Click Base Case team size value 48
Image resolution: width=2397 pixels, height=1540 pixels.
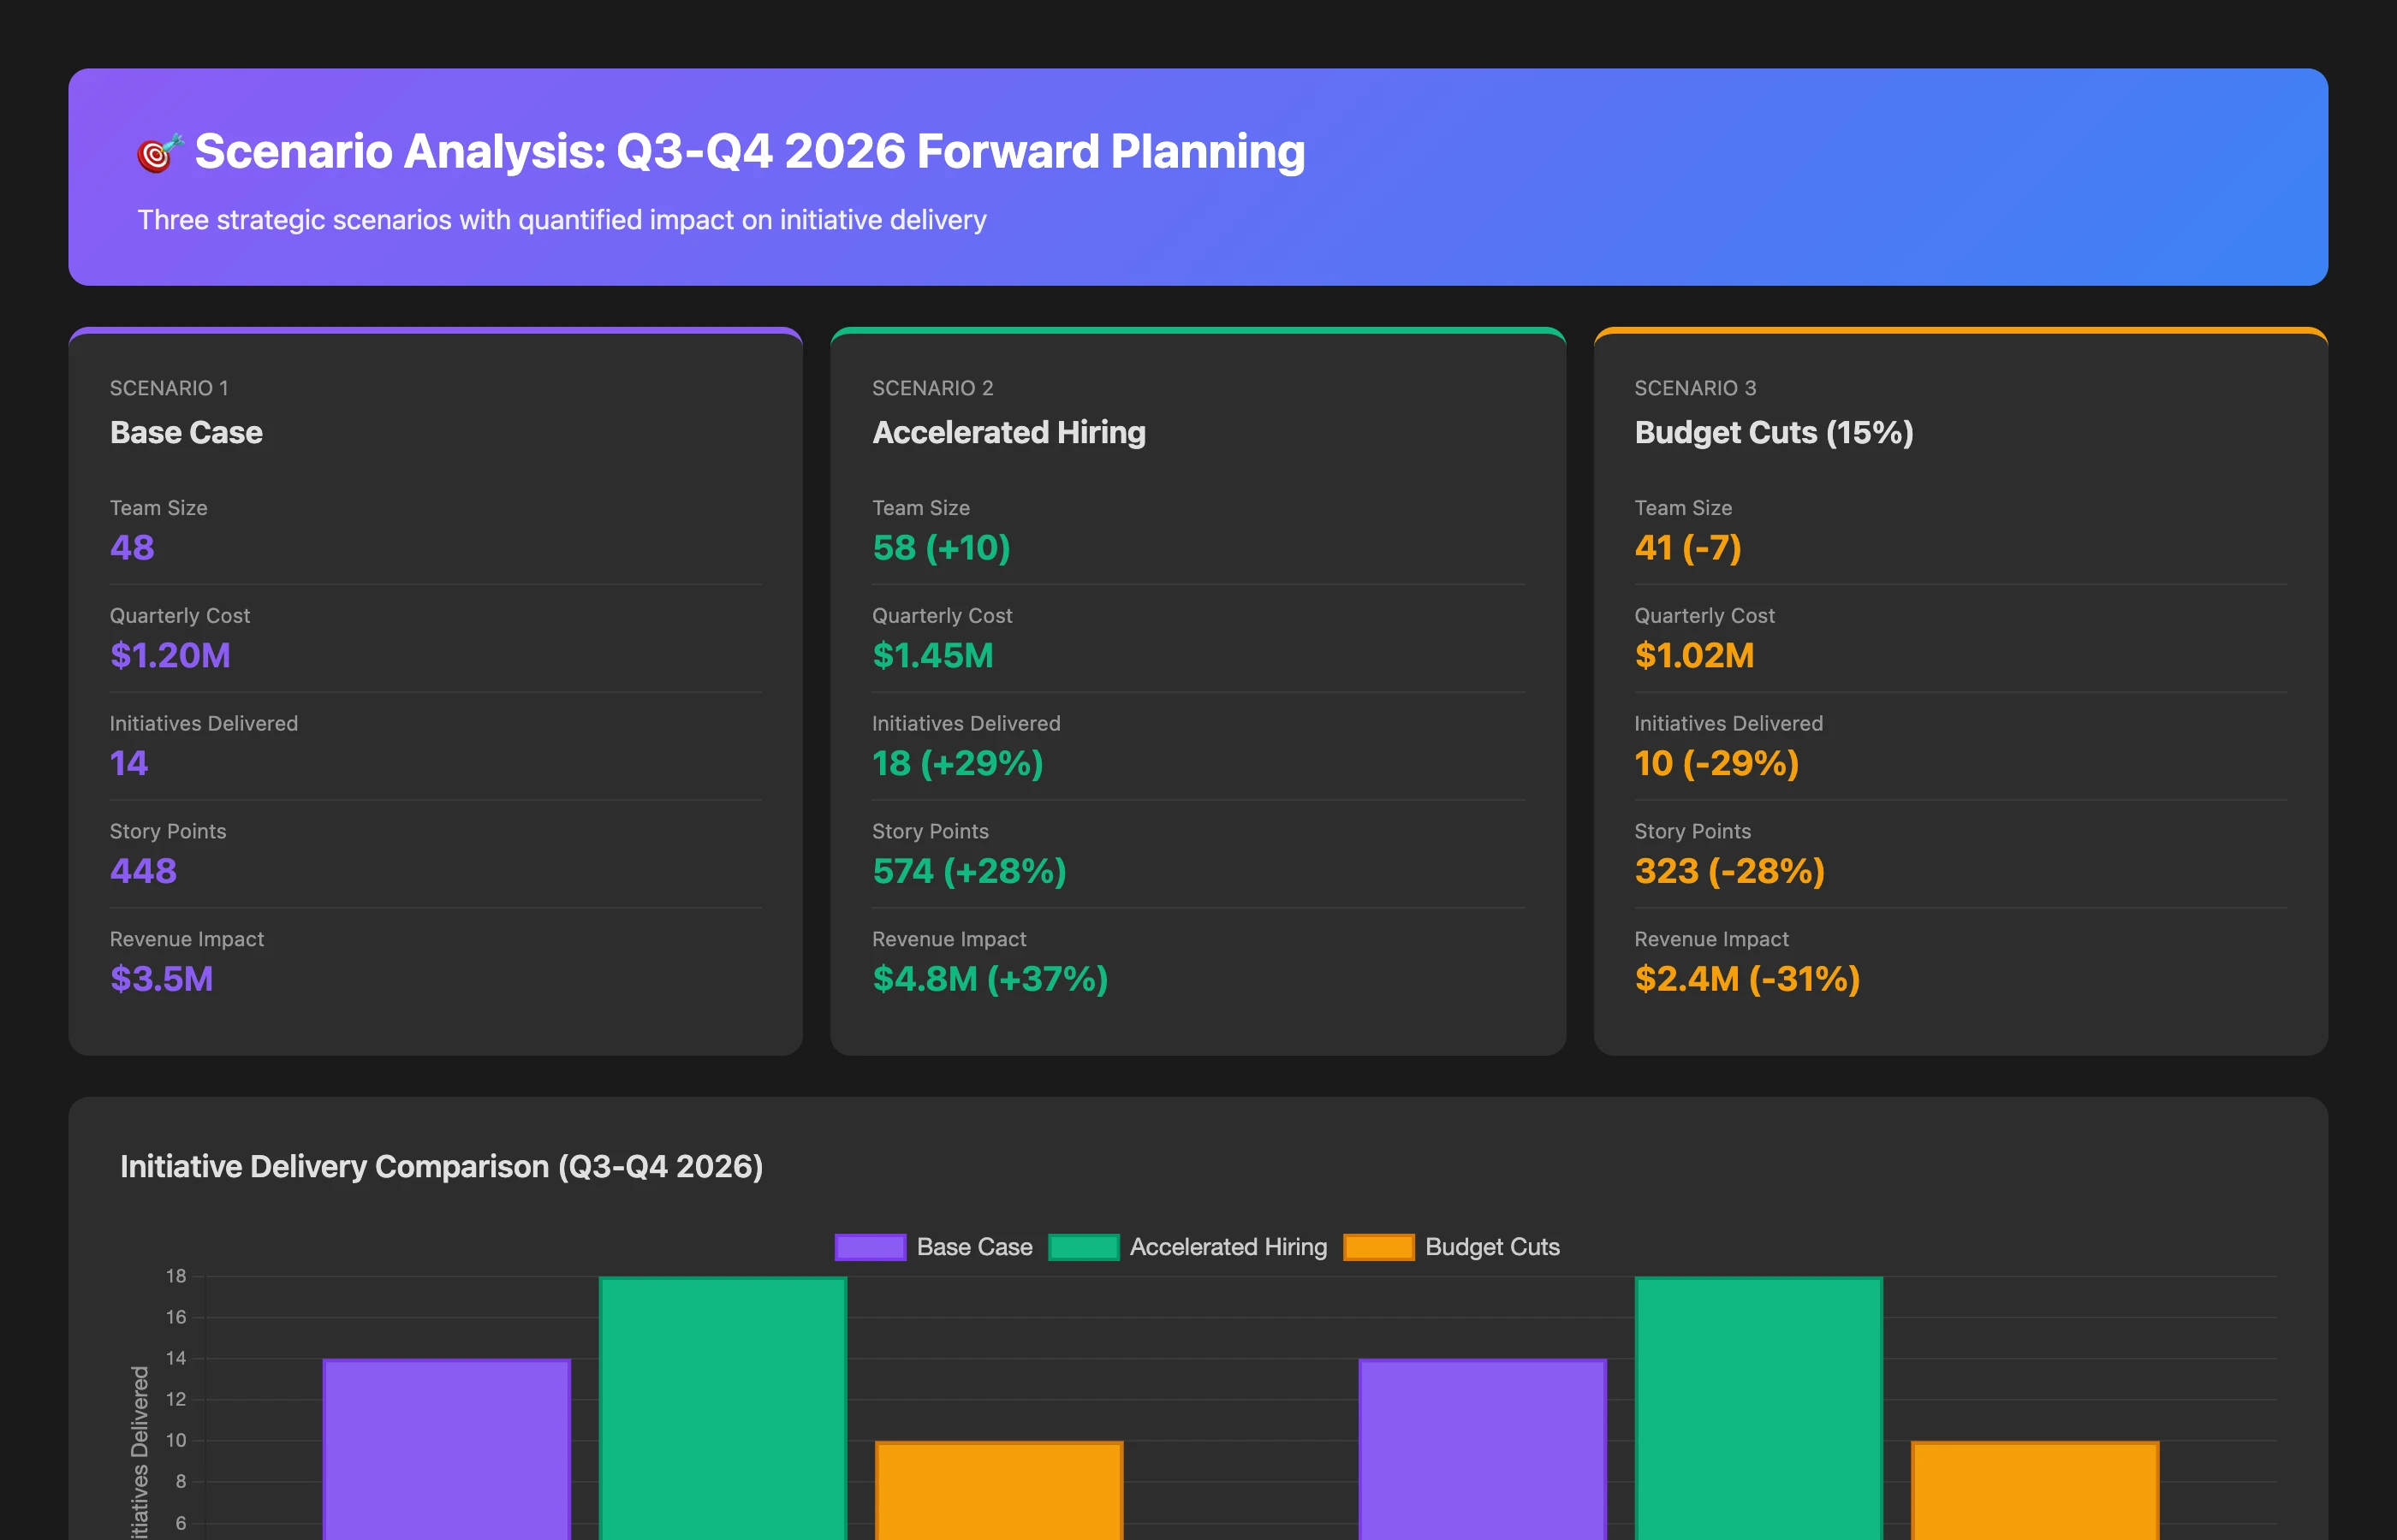132,547
